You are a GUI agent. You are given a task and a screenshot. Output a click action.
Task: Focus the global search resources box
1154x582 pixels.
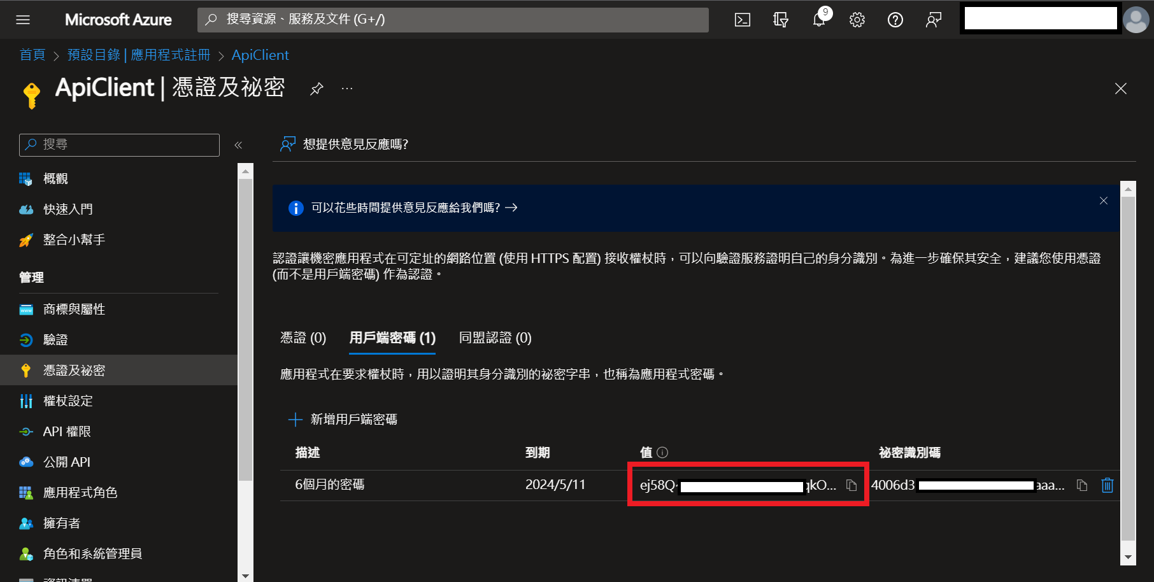[x=453, y=20]
